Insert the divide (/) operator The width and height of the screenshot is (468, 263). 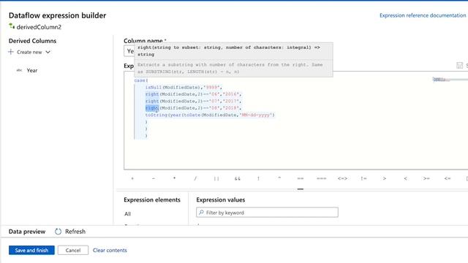[x=195, y=178]
